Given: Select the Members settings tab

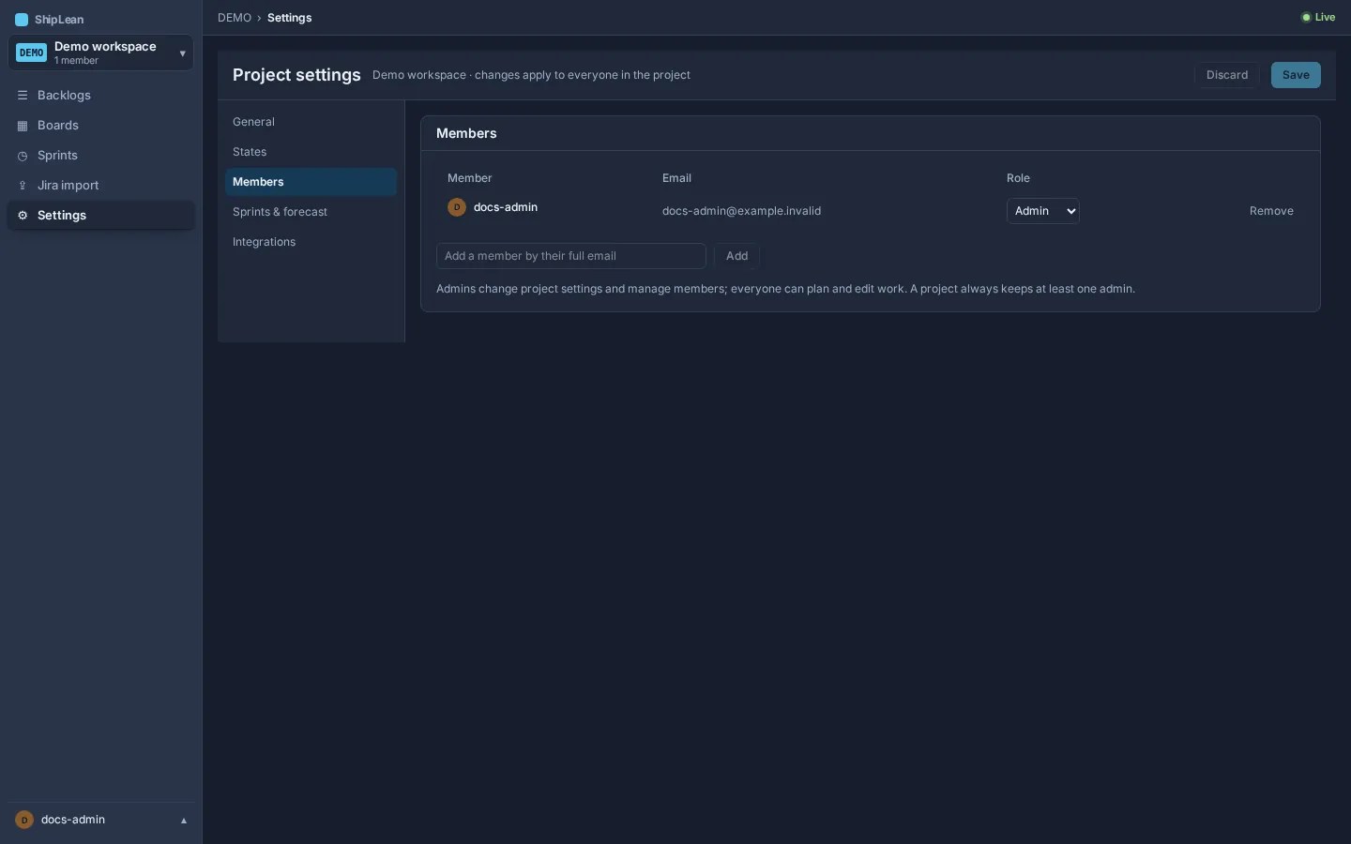Looking at the screenshot, I should tap(311, 182).
